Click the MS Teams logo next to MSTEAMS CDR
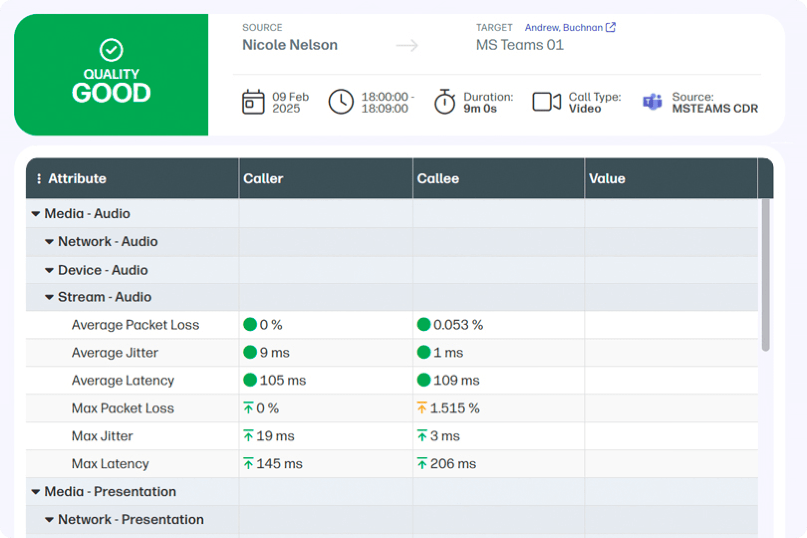The image size is (807, 538). click(651, 102)
